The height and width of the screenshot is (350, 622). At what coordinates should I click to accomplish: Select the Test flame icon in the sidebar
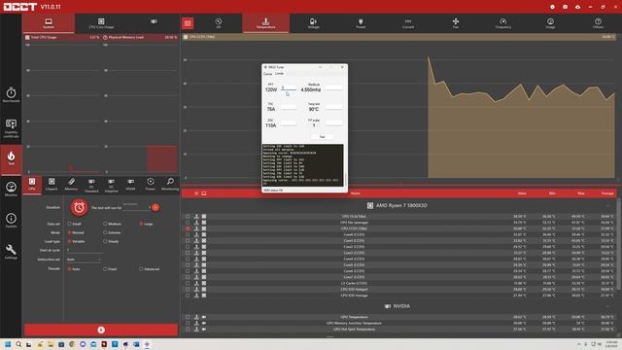click(x=11, y=158)
